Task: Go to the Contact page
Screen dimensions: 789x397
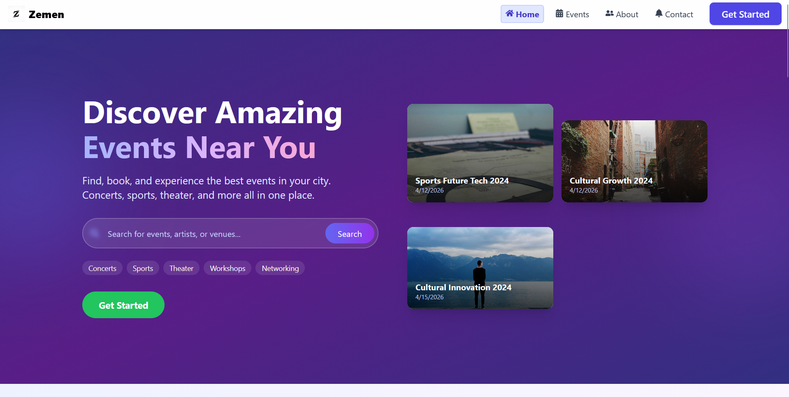Action: tap(674, 14)
